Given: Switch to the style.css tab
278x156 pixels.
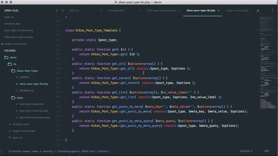Looking at the screenshot, I should tap(74, 10).
